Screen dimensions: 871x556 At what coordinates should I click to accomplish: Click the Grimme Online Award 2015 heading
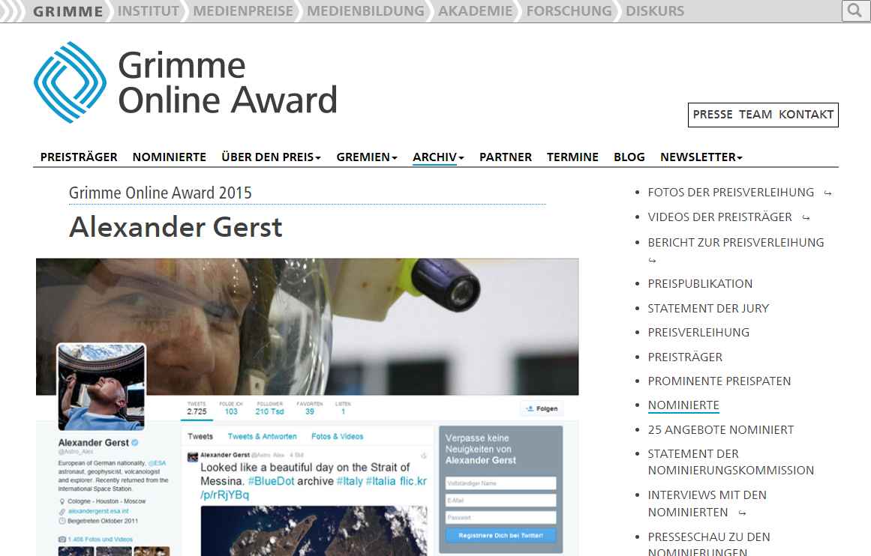[x=160, y=193]
